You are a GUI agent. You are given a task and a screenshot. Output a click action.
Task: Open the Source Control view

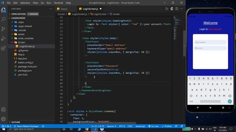[3, 29]
